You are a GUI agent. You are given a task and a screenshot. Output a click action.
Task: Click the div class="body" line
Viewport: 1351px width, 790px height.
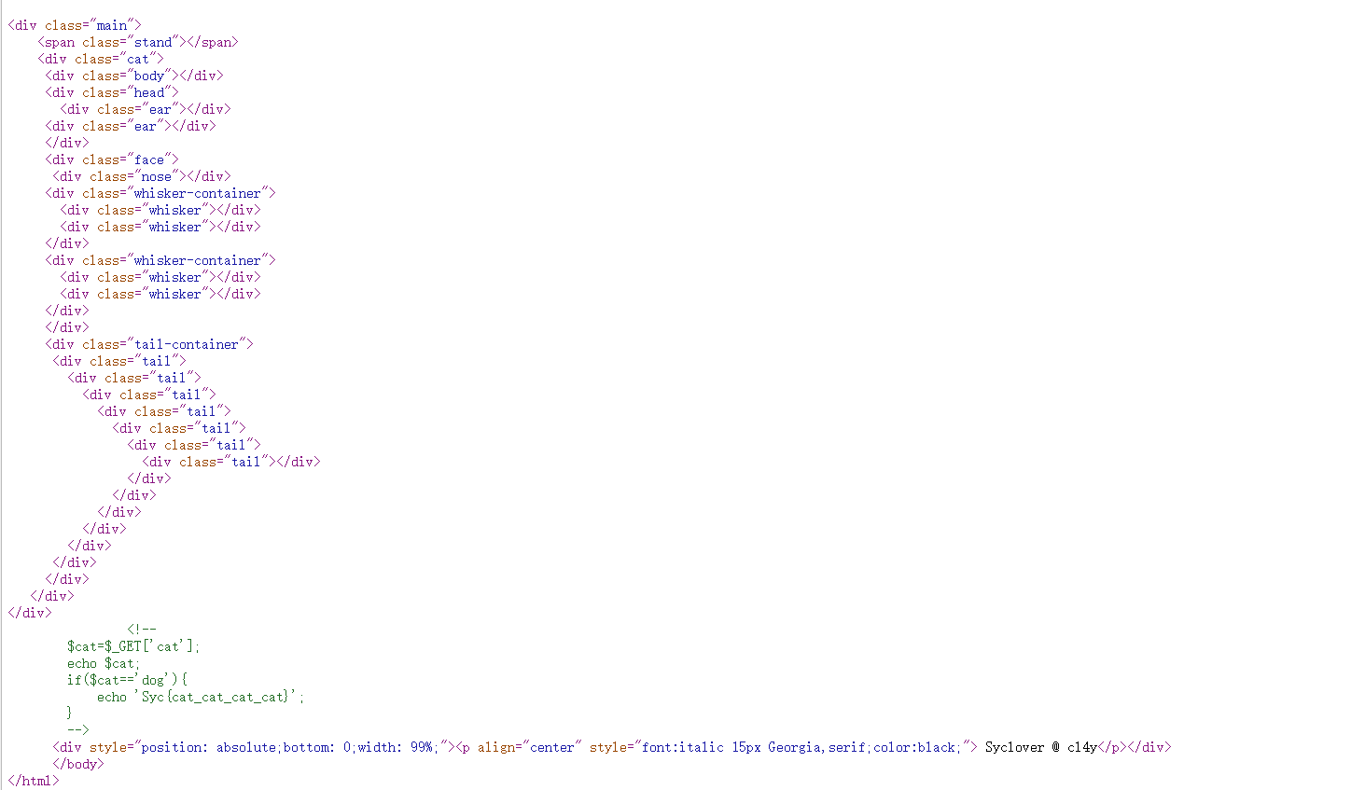134,76
